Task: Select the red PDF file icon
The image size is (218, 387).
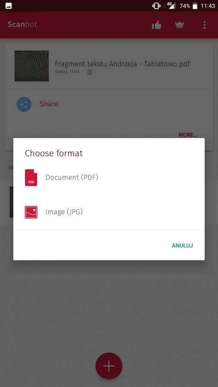Action: coord(31,178)
